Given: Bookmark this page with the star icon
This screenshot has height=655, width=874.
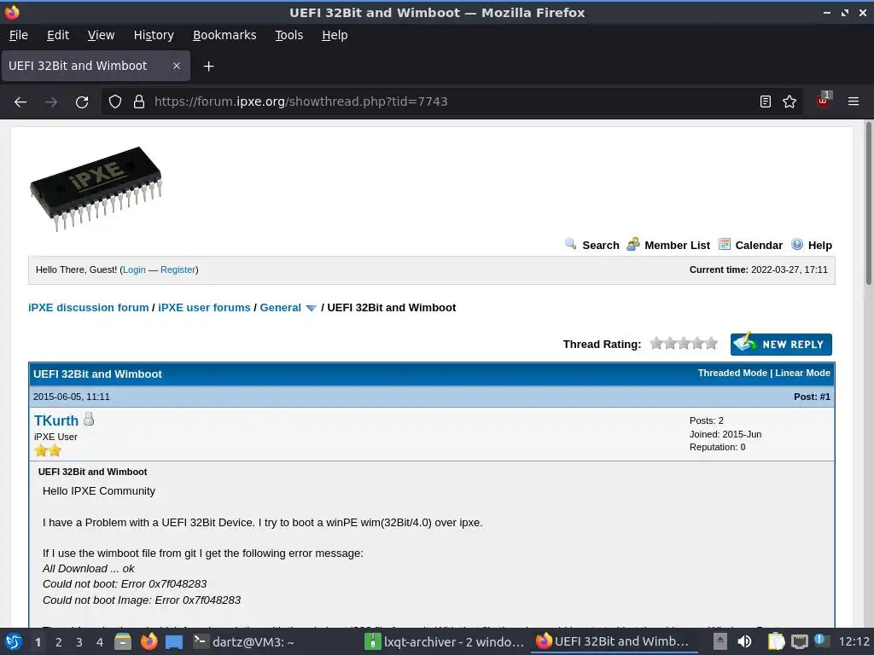Looking at the screenshot, I should coord(790,101).
